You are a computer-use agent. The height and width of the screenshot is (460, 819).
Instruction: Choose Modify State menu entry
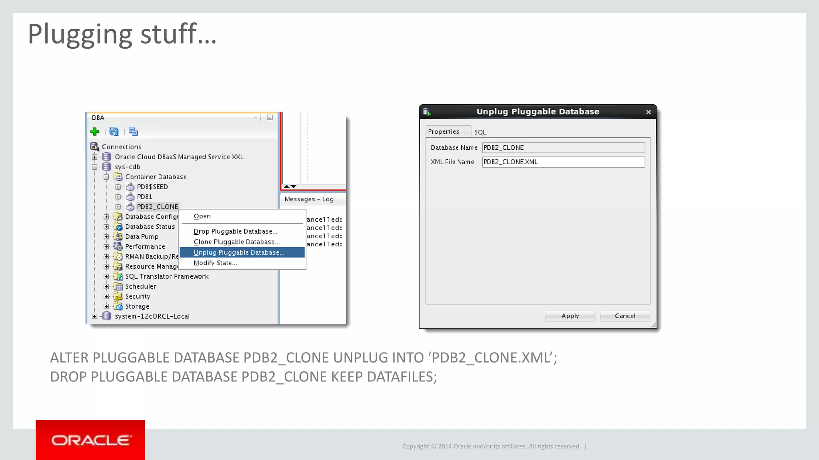click(242, 263)
